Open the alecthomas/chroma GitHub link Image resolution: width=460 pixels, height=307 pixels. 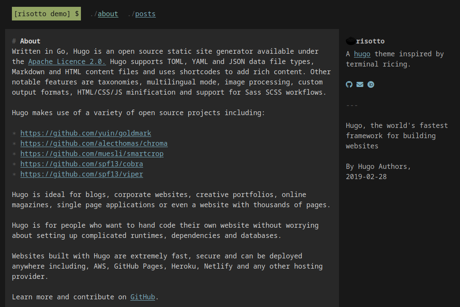click(94, 143)
